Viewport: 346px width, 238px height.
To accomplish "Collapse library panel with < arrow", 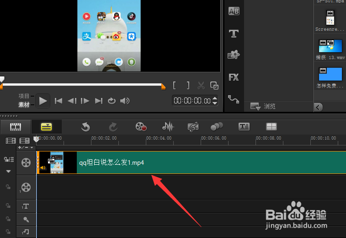I will 318,108.
